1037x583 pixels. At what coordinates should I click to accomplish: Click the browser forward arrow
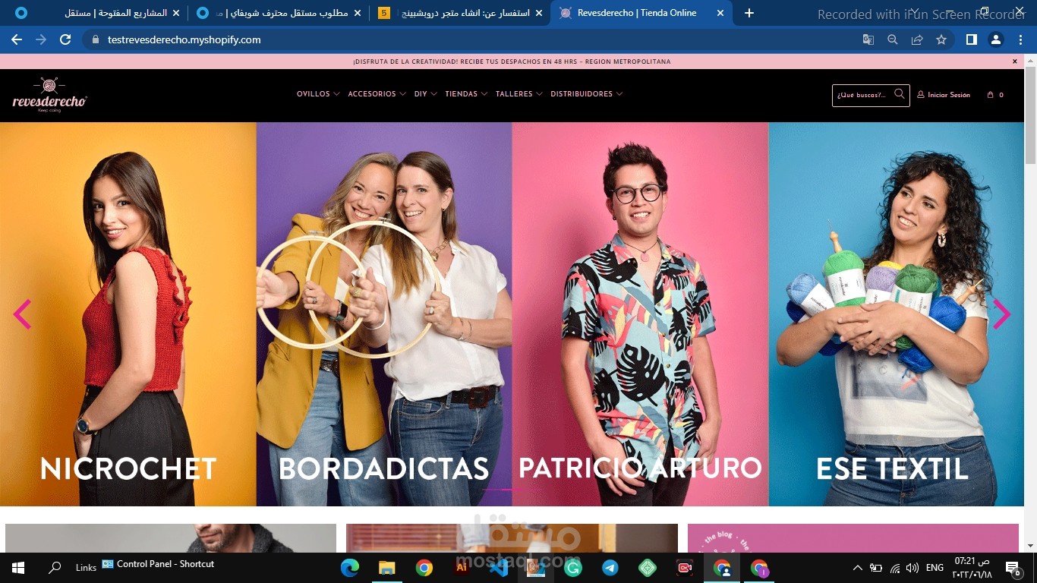click(41, 39)
